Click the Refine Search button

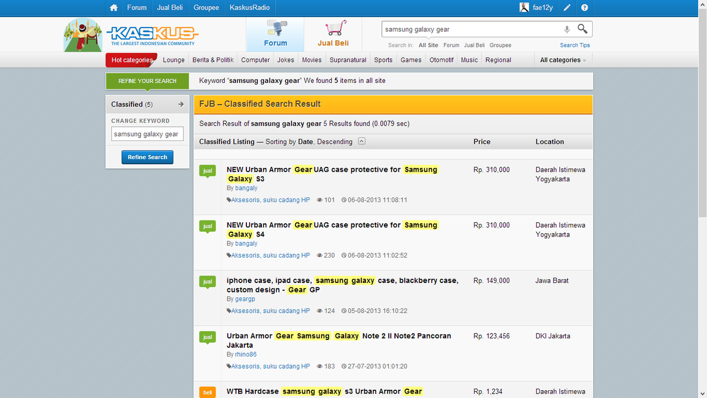(x=147, y=157)
